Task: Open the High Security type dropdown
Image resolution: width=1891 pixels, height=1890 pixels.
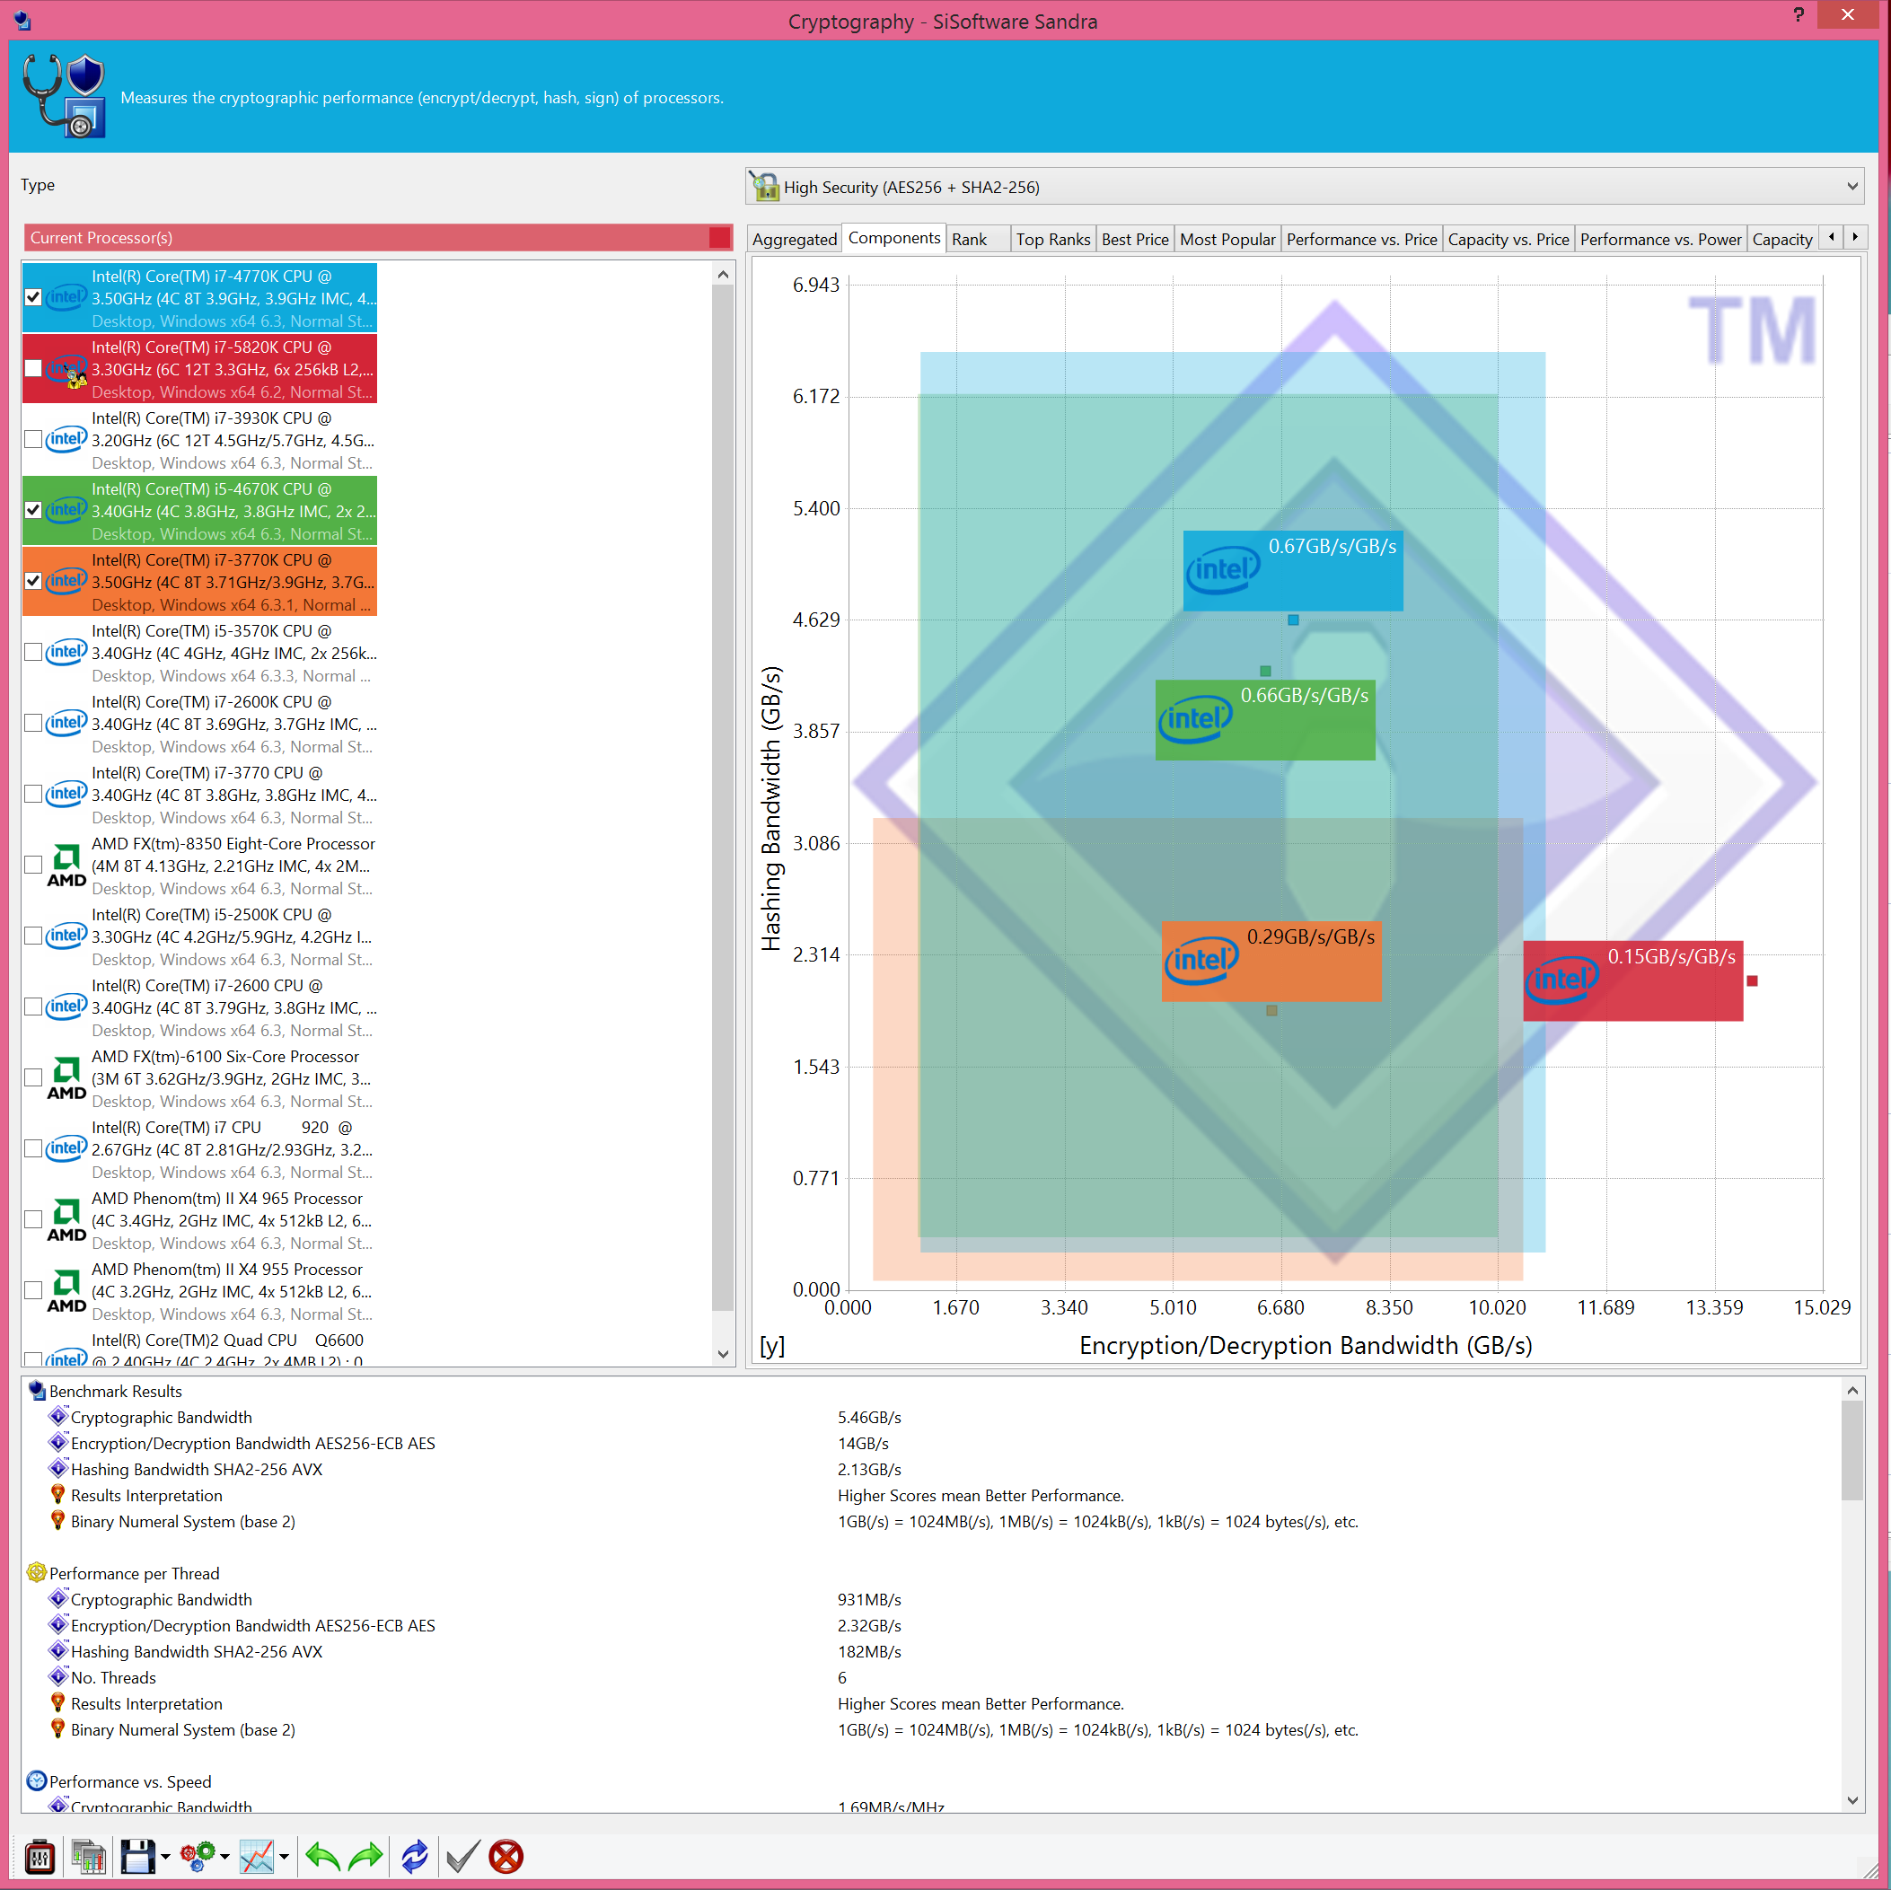Action: 1851,187
